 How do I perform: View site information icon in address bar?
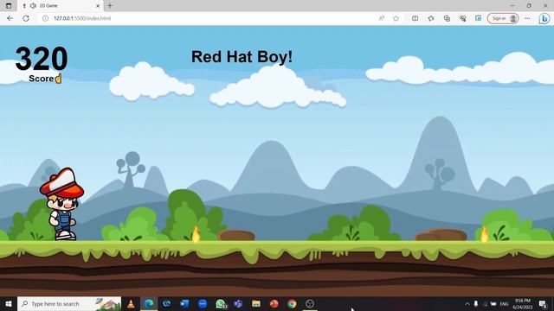(45, 18)
